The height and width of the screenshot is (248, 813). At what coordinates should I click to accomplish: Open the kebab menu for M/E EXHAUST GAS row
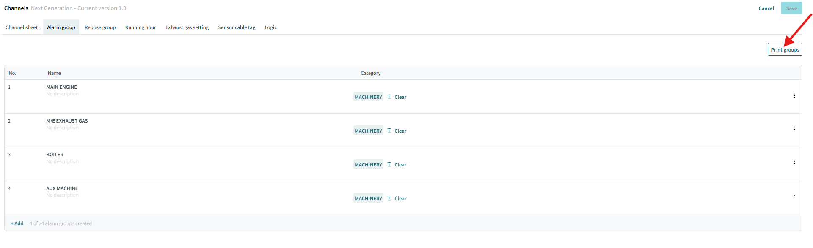pyautogui.click(x=794, y=130)
